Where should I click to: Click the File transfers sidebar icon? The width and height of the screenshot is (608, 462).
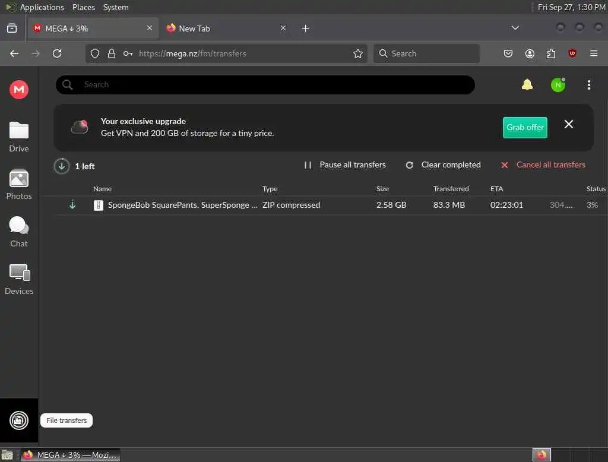click(x=18, y=420)
